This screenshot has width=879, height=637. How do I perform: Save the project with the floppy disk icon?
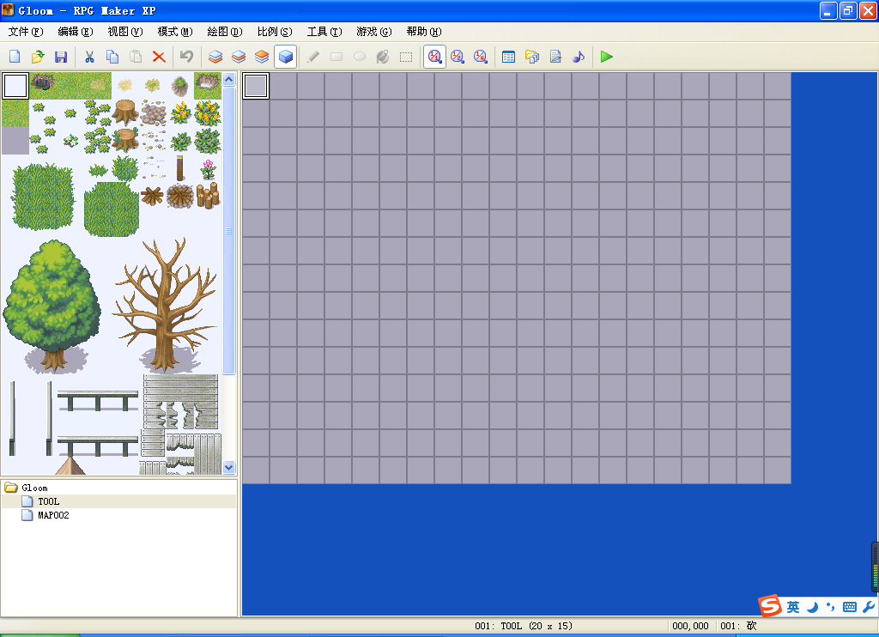[x=61, y=57]
